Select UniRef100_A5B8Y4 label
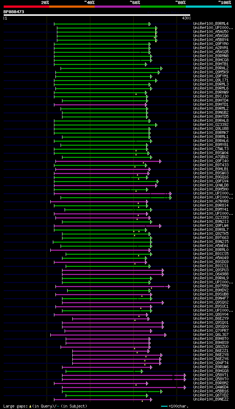235x409 pixels. [x=211, y=40]
